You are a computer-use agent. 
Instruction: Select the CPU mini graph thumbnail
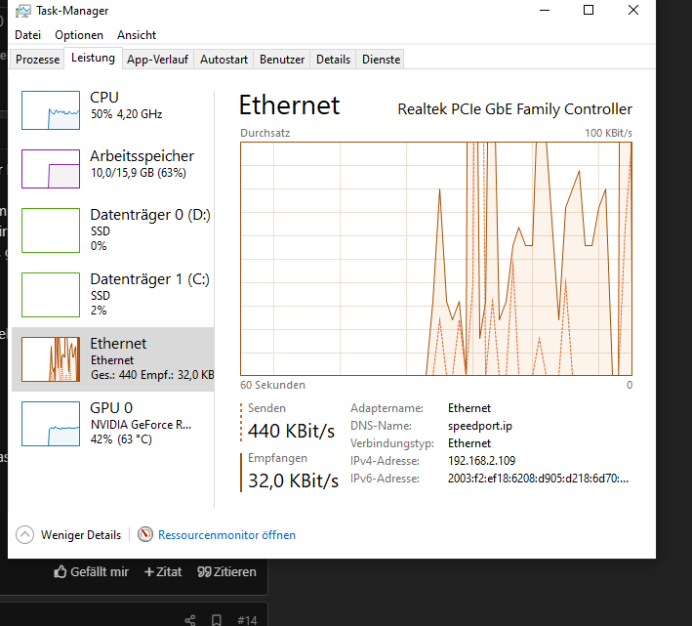(51, 110)
